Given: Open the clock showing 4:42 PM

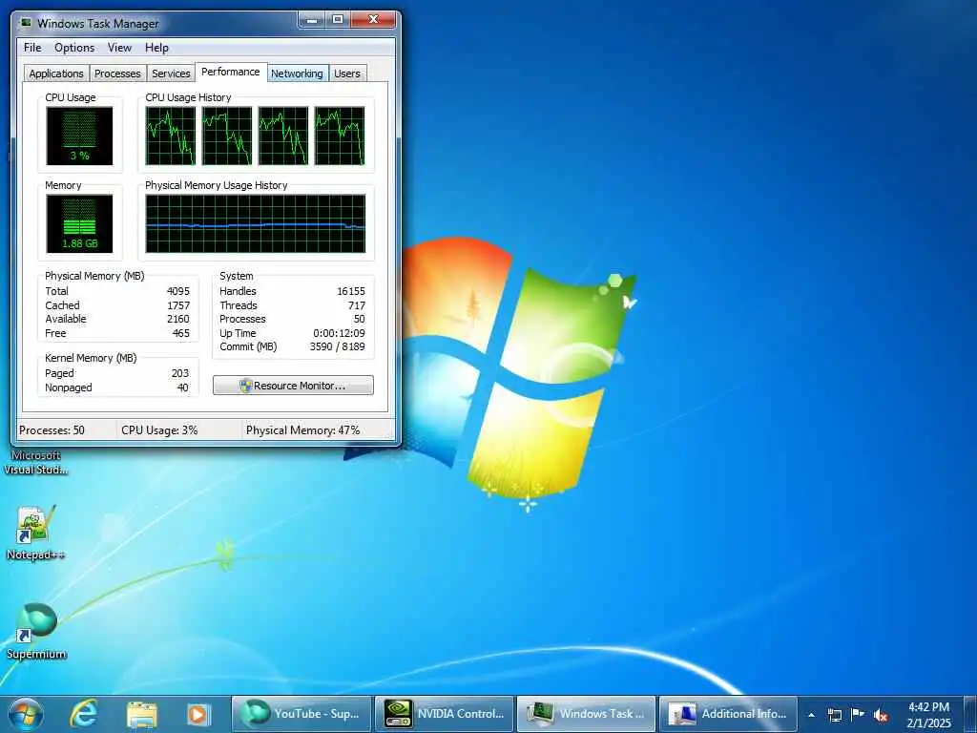Looking at the screenshot, I should tap(928, 715).
